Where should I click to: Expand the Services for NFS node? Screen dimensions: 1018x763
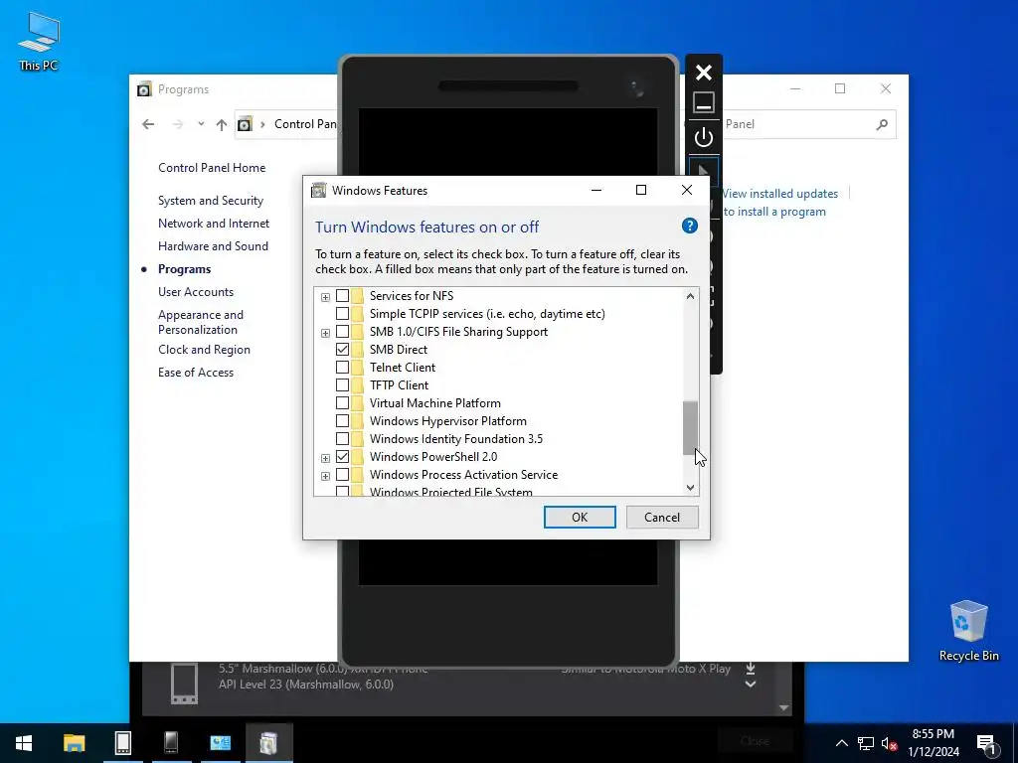coord(325,297)
